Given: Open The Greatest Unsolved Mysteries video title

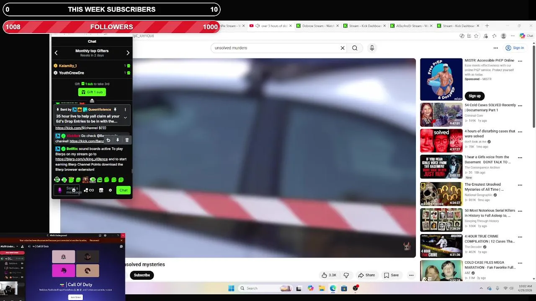Looking at the screenshot, I should click(x=484, y=187).
